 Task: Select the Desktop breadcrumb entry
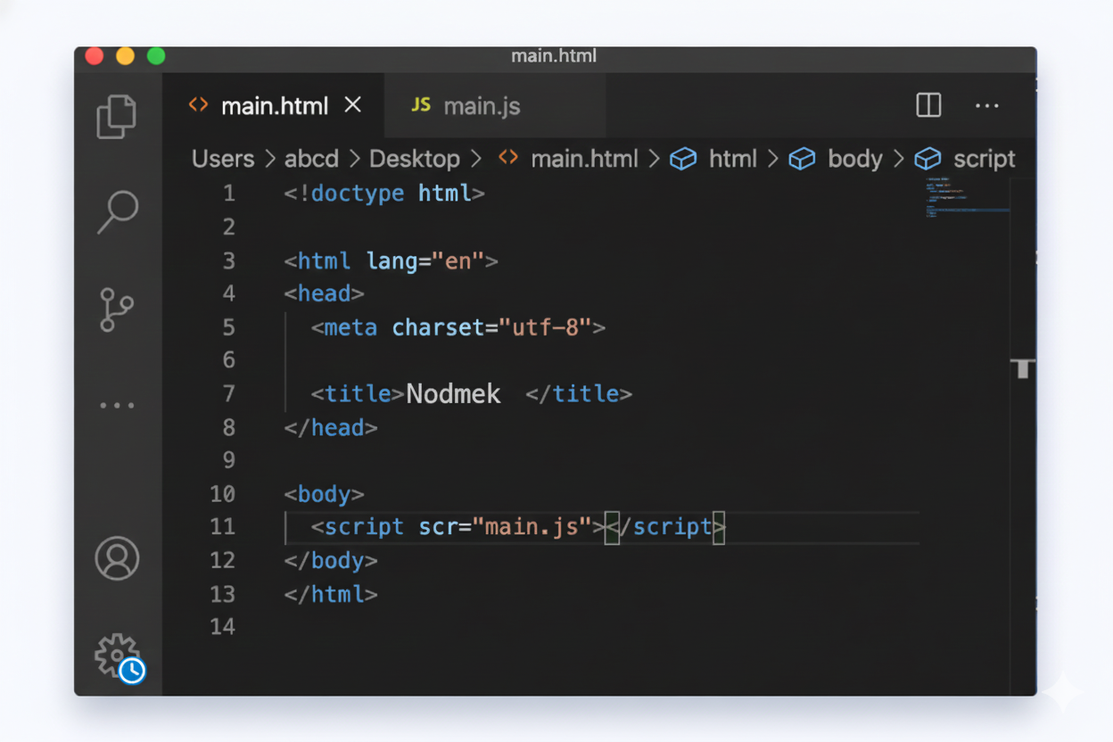(414, 159)
